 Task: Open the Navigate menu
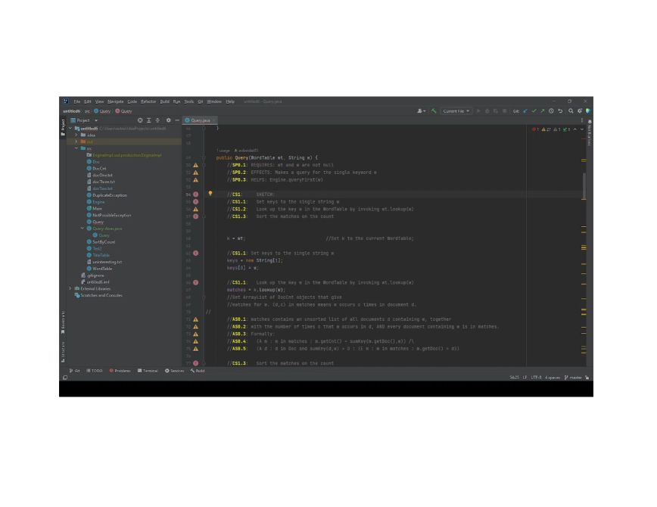point(115,101)
